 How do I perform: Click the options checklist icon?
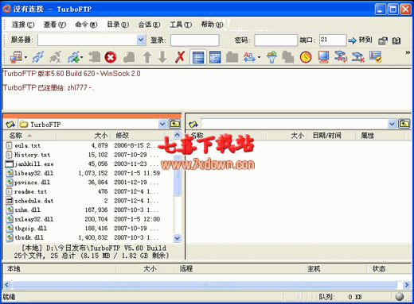point(376,57)
